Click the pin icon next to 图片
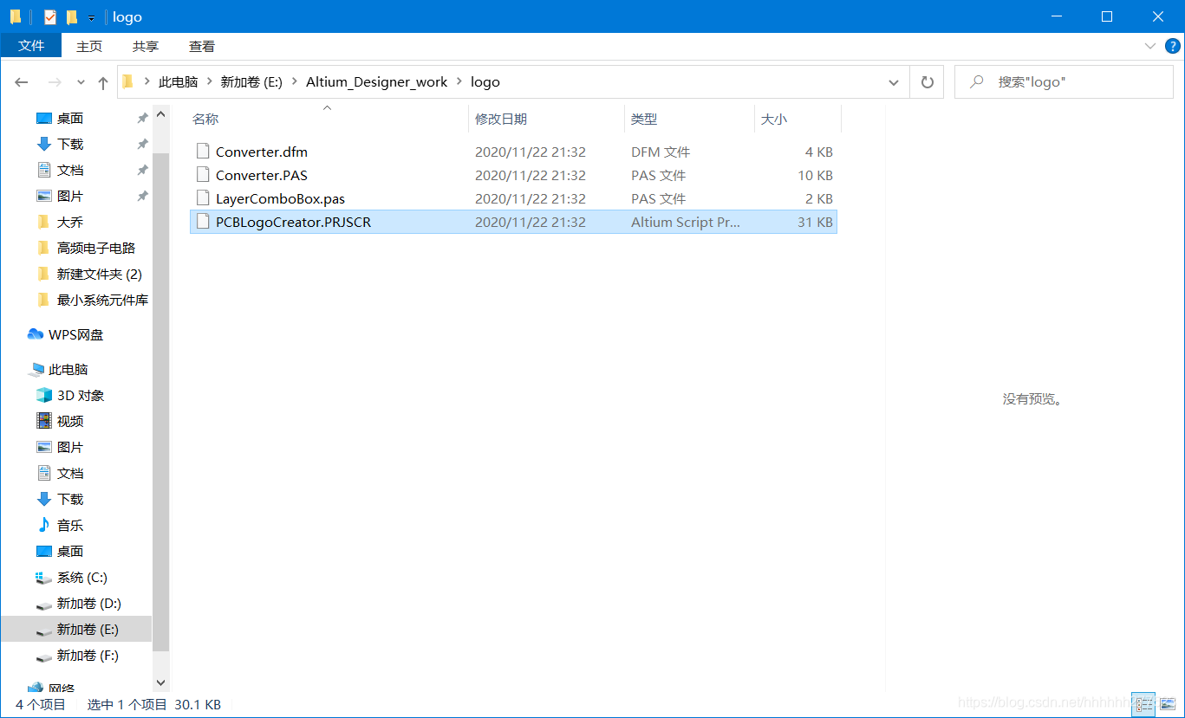The width and height of the screenshot is (1185, 718). 142,196
